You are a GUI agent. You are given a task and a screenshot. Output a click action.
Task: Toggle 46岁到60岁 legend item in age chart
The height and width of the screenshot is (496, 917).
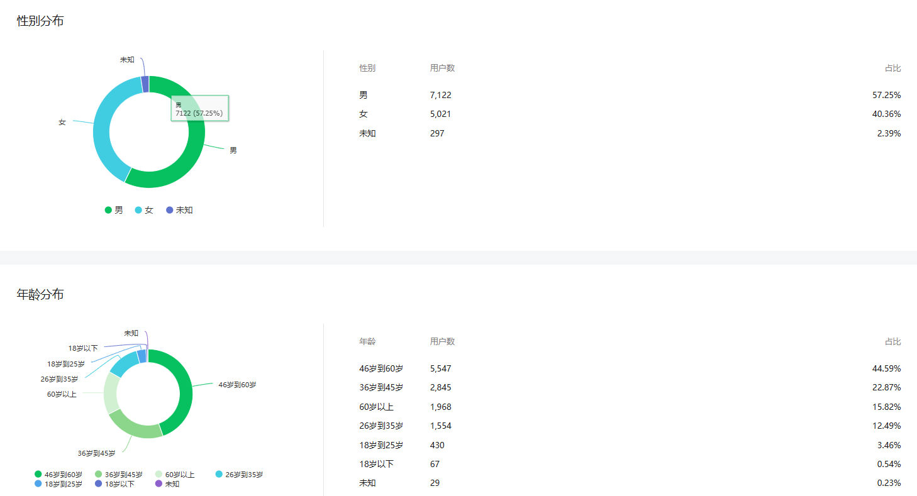pyautogui.click(x=58, y=475)
